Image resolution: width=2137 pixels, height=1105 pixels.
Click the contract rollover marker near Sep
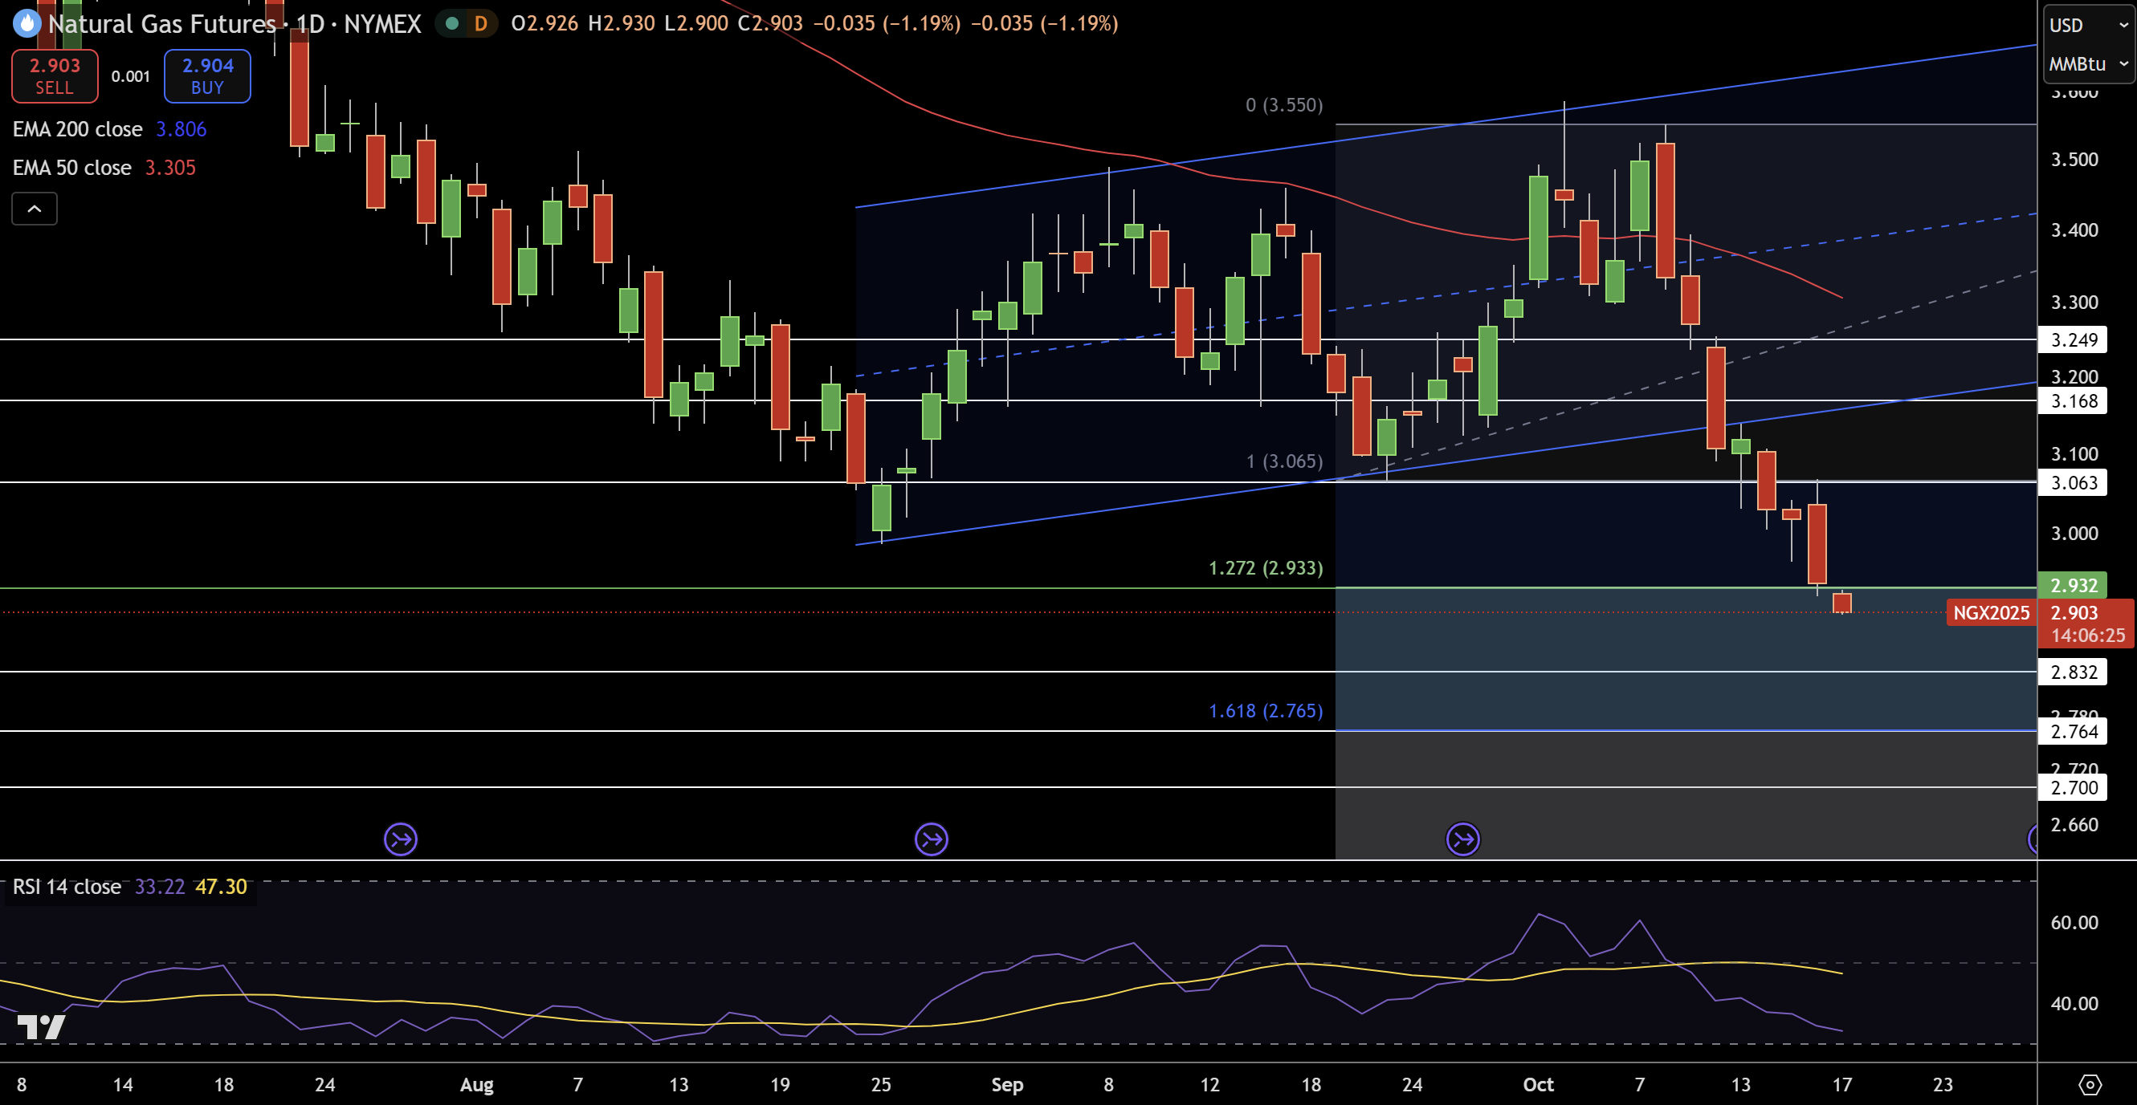(931, 839)
